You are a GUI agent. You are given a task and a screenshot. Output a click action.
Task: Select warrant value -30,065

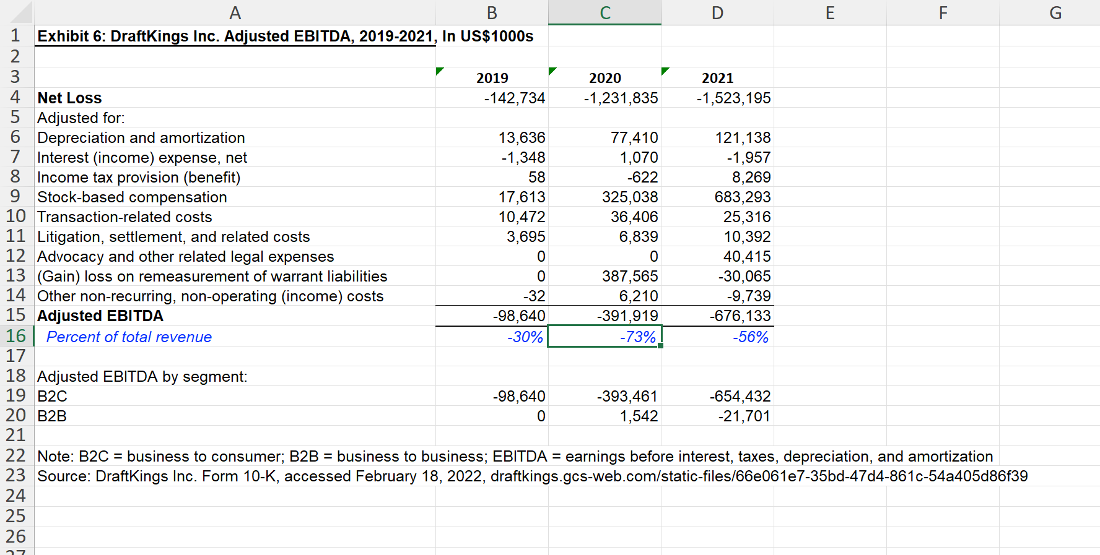pyautogui.click(x=717, y=276)
